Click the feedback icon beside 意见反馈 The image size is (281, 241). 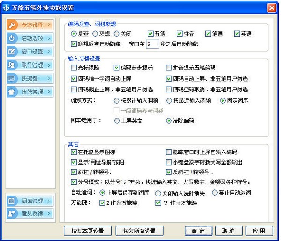[13, 214]
